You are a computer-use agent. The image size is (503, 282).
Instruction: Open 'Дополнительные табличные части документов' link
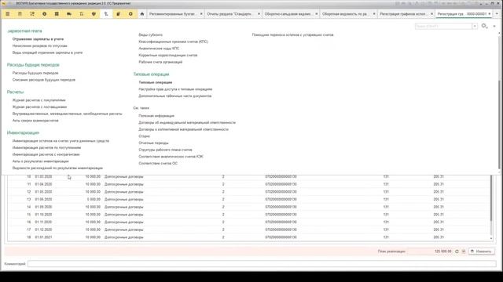174,96
